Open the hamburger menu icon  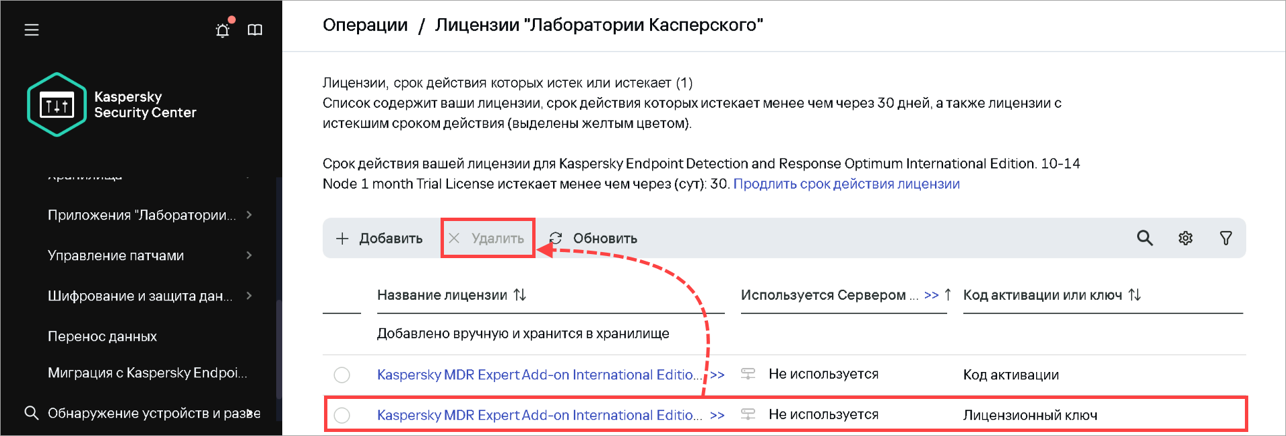click(32, 30)
